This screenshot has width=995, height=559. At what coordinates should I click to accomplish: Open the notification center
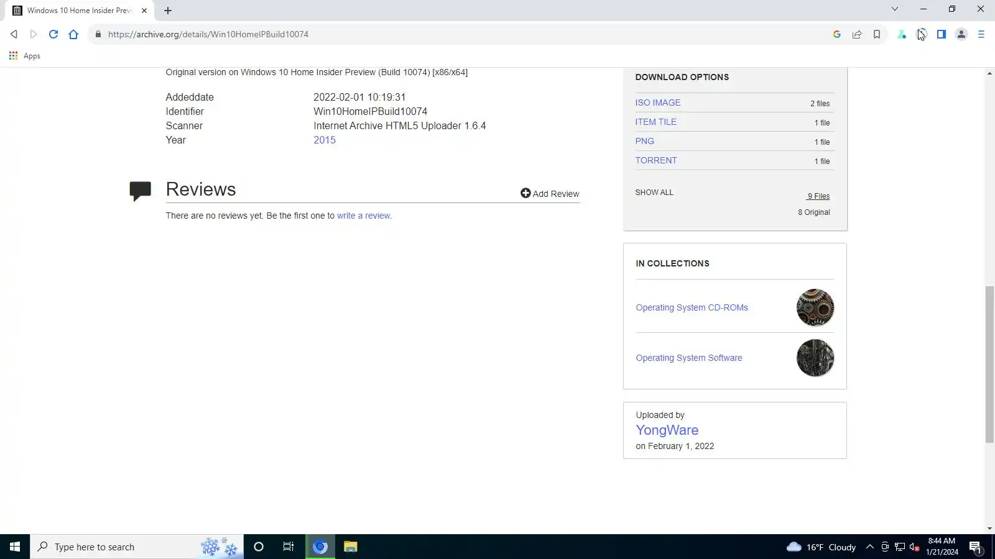pos(975,547)
